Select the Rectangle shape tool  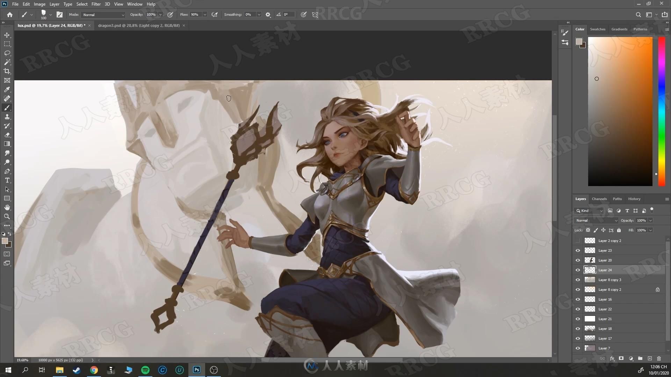pyautogui.click(x=7, y=198)
